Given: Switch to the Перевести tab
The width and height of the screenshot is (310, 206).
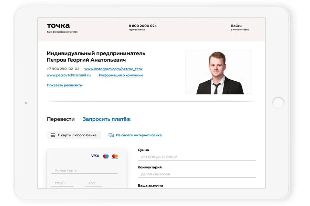Looking at the screenshot, I should [61, 119].
